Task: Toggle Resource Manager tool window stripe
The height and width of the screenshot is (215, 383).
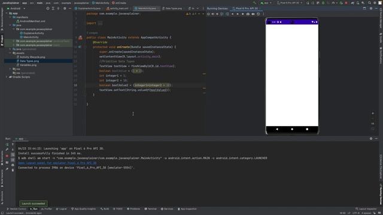Action: tap(2, 19)
